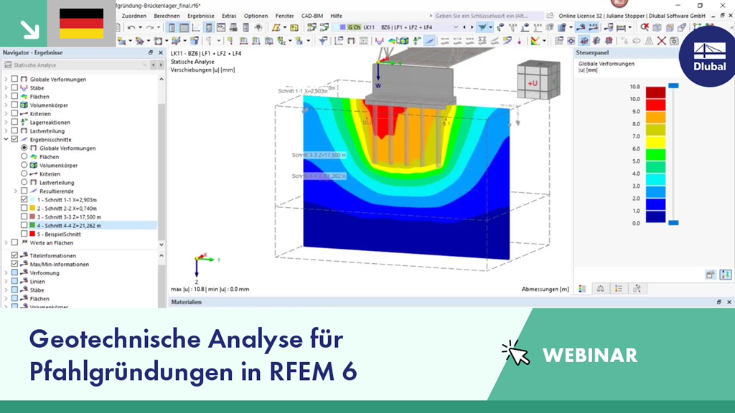Float the Navigator panel with its dock icon

point(151,53)
